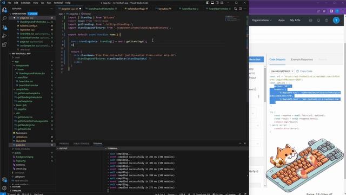Open Organizations dropdown in browser window
The width and height of the screenshot is (346, 195).
tap(262, 20)
